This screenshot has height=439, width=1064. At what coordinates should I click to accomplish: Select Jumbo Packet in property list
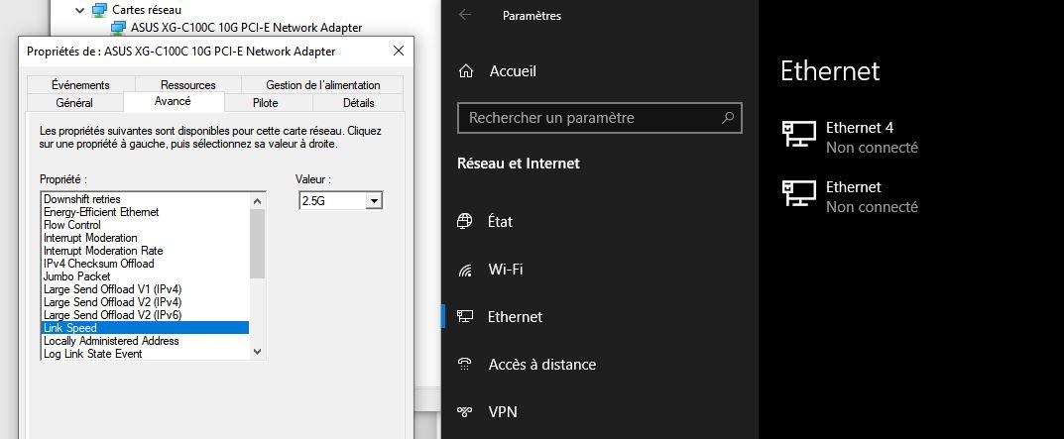pos(76,276)
